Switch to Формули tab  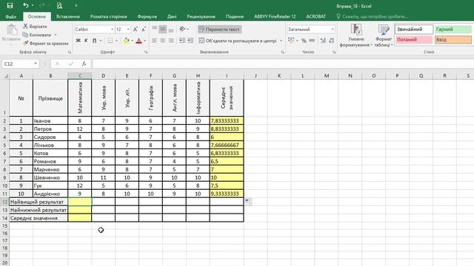click(147, 16)
